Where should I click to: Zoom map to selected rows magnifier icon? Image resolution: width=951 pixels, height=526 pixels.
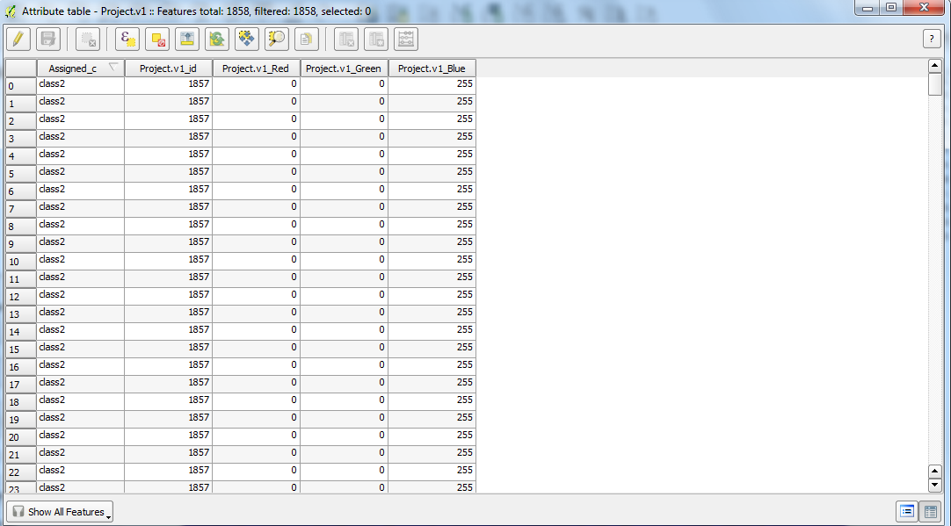click(x=277, y=40)
